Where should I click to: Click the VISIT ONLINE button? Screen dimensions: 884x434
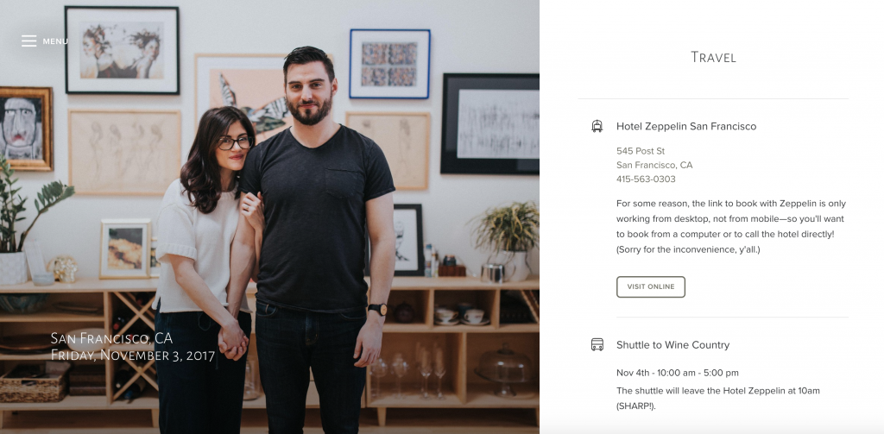point(651,287)
